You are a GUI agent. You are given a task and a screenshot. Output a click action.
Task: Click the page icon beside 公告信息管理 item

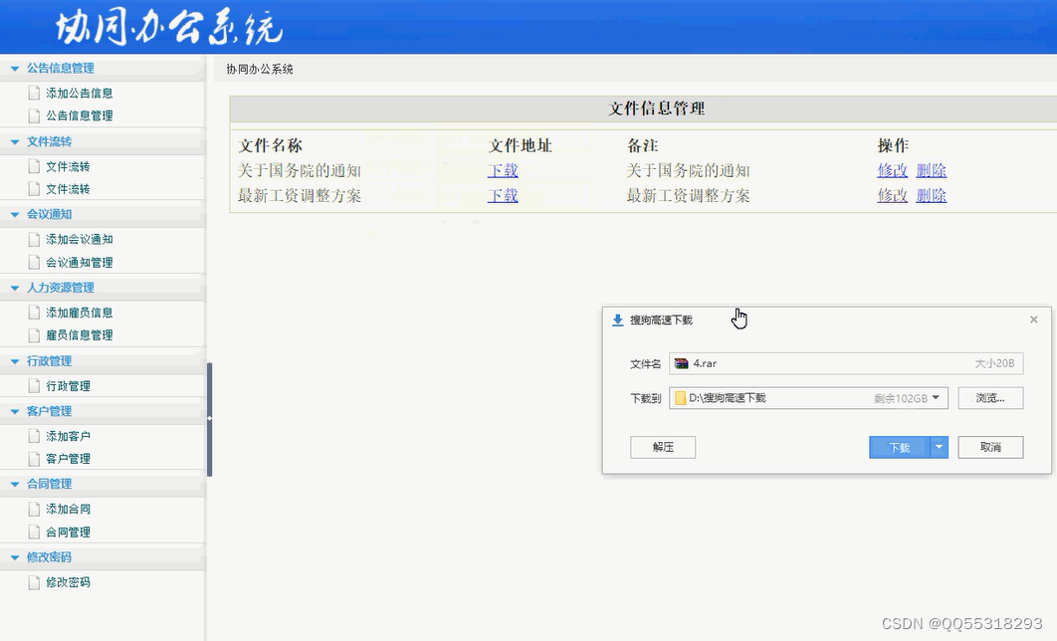[35, 115]
